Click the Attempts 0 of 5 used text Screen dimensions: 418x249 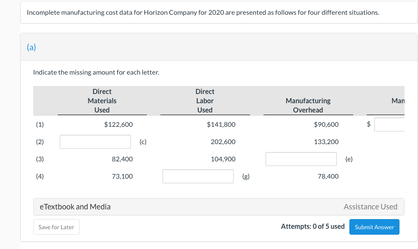tap(313, 227)
